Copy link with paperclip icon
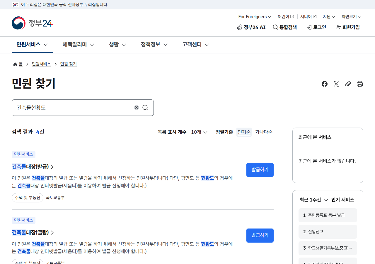The image size is (375, 264). pos(348,84)
